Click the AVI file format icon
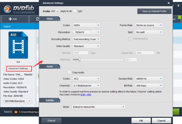The image size is (182, 124). pyautogui.click(x=18, y=45)
